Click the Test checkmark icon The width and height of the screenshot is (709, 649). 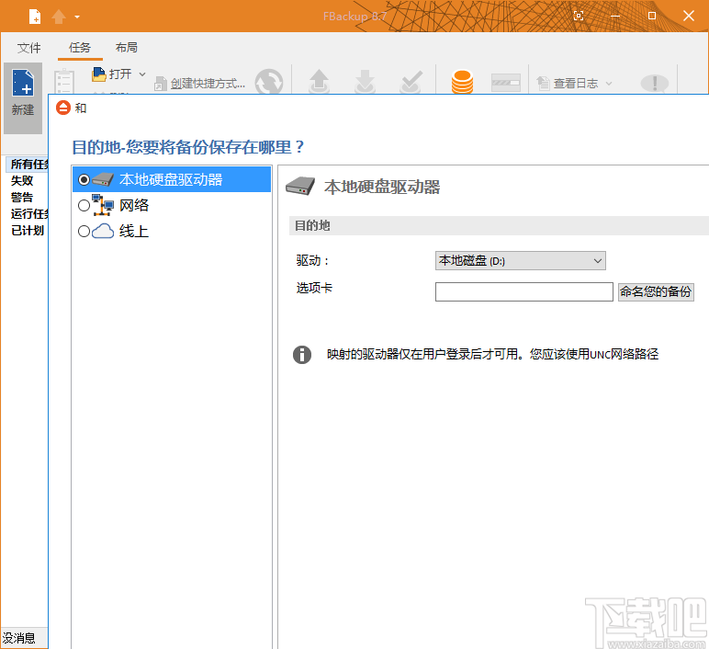(x=411, y=82)
